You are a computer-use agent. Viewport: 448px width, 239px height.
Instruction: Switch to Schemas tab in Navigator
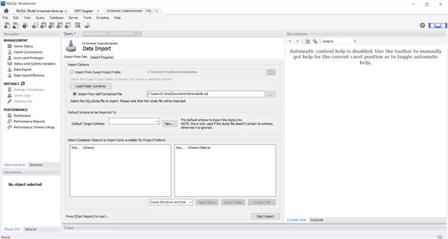[36, 165]
